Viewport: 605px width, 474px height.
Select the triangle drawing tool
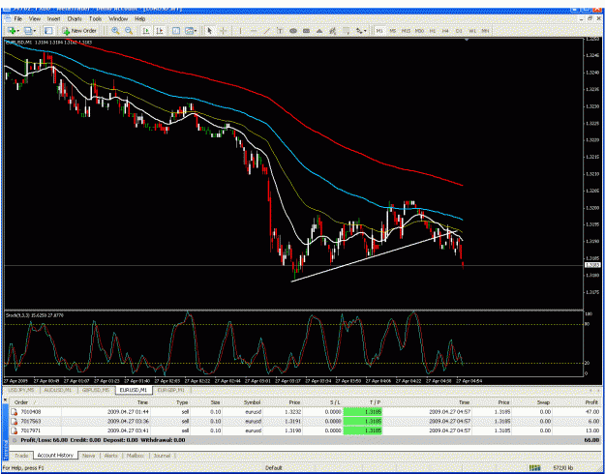(319, 30)
